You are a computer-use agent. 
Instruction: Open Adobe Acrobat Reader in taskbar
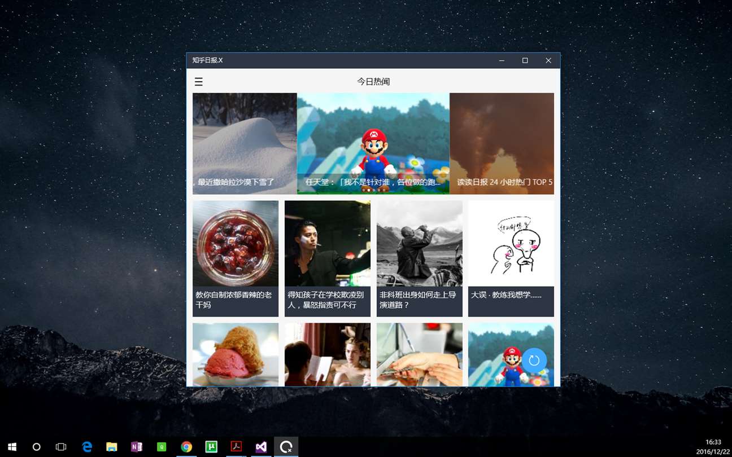pos(236,447)
